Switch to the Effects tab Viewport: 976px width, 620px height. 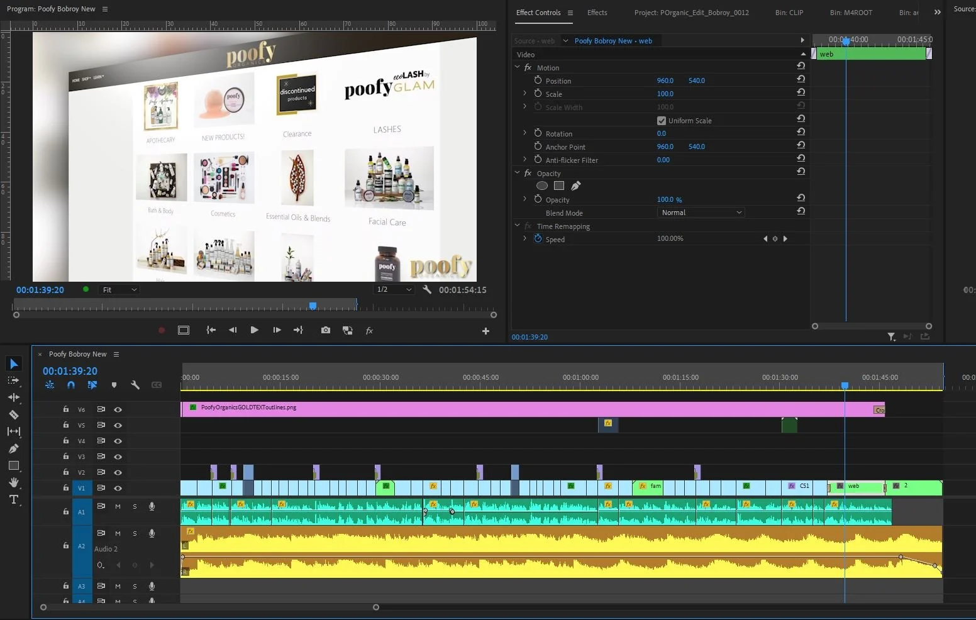597,13
